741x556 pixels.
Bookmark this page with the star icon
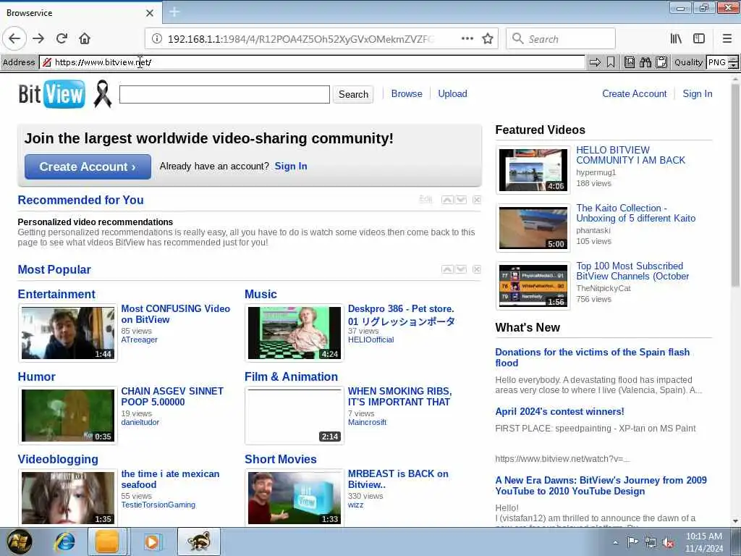(x=488, y=39)
